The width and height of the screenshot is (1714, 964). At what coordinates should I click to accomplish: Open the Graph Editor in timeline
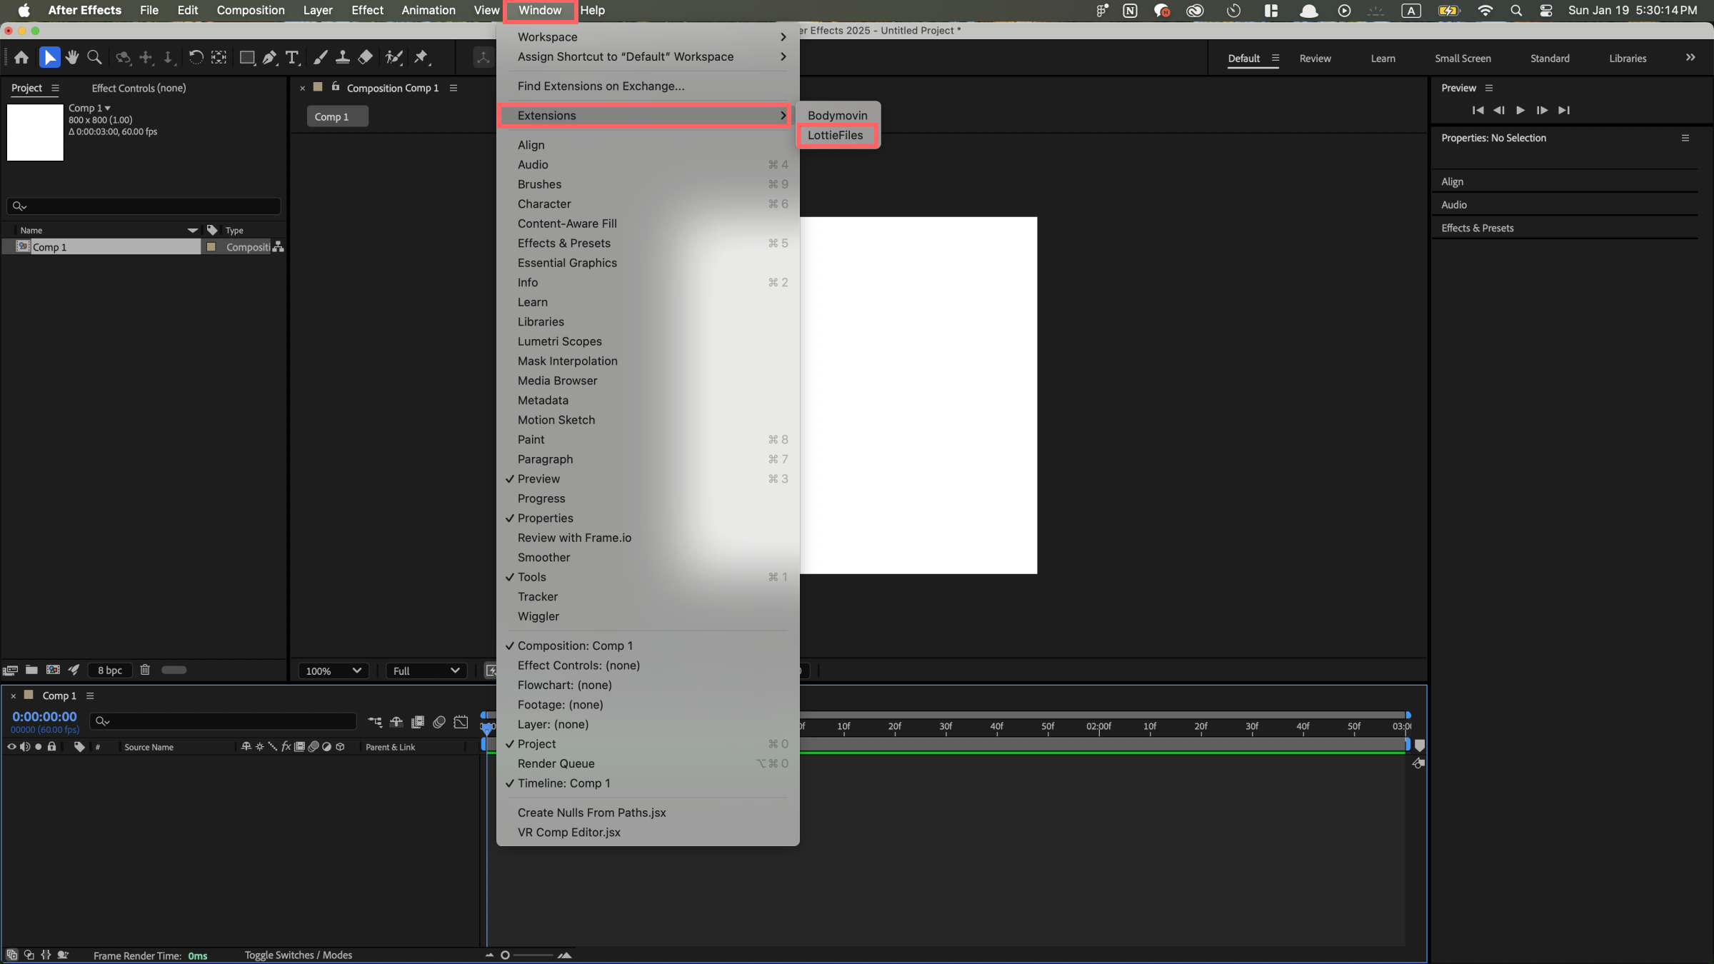coord(461,722)
